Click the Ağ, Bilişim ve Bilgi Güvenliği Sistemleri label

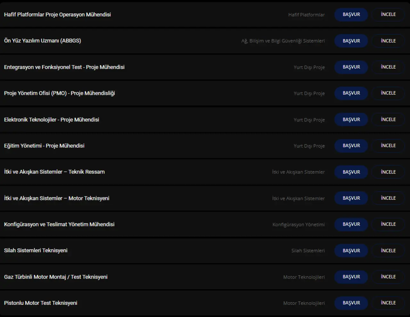click(x=283, y=41)
